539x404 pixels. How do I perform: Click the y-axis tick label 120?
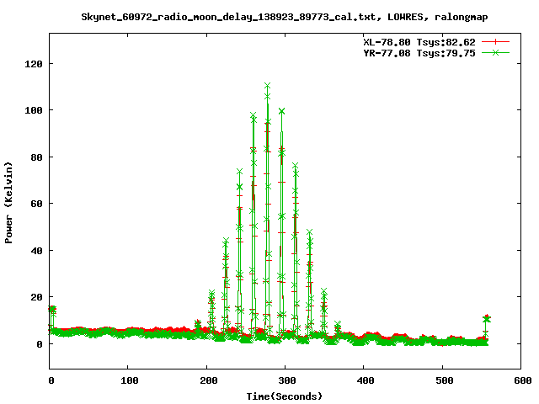coord(34,64)
